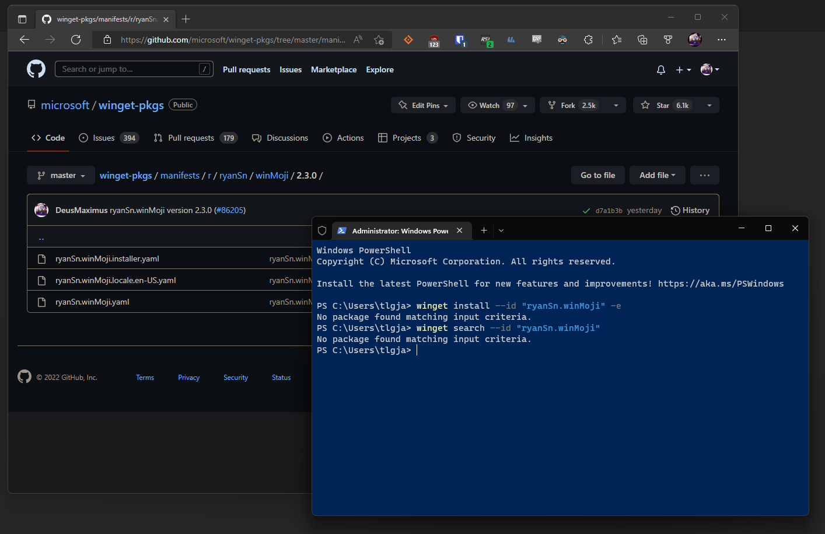Expand the Add file dropdown
Screen dimensions: 825x534
click(657, 175)
